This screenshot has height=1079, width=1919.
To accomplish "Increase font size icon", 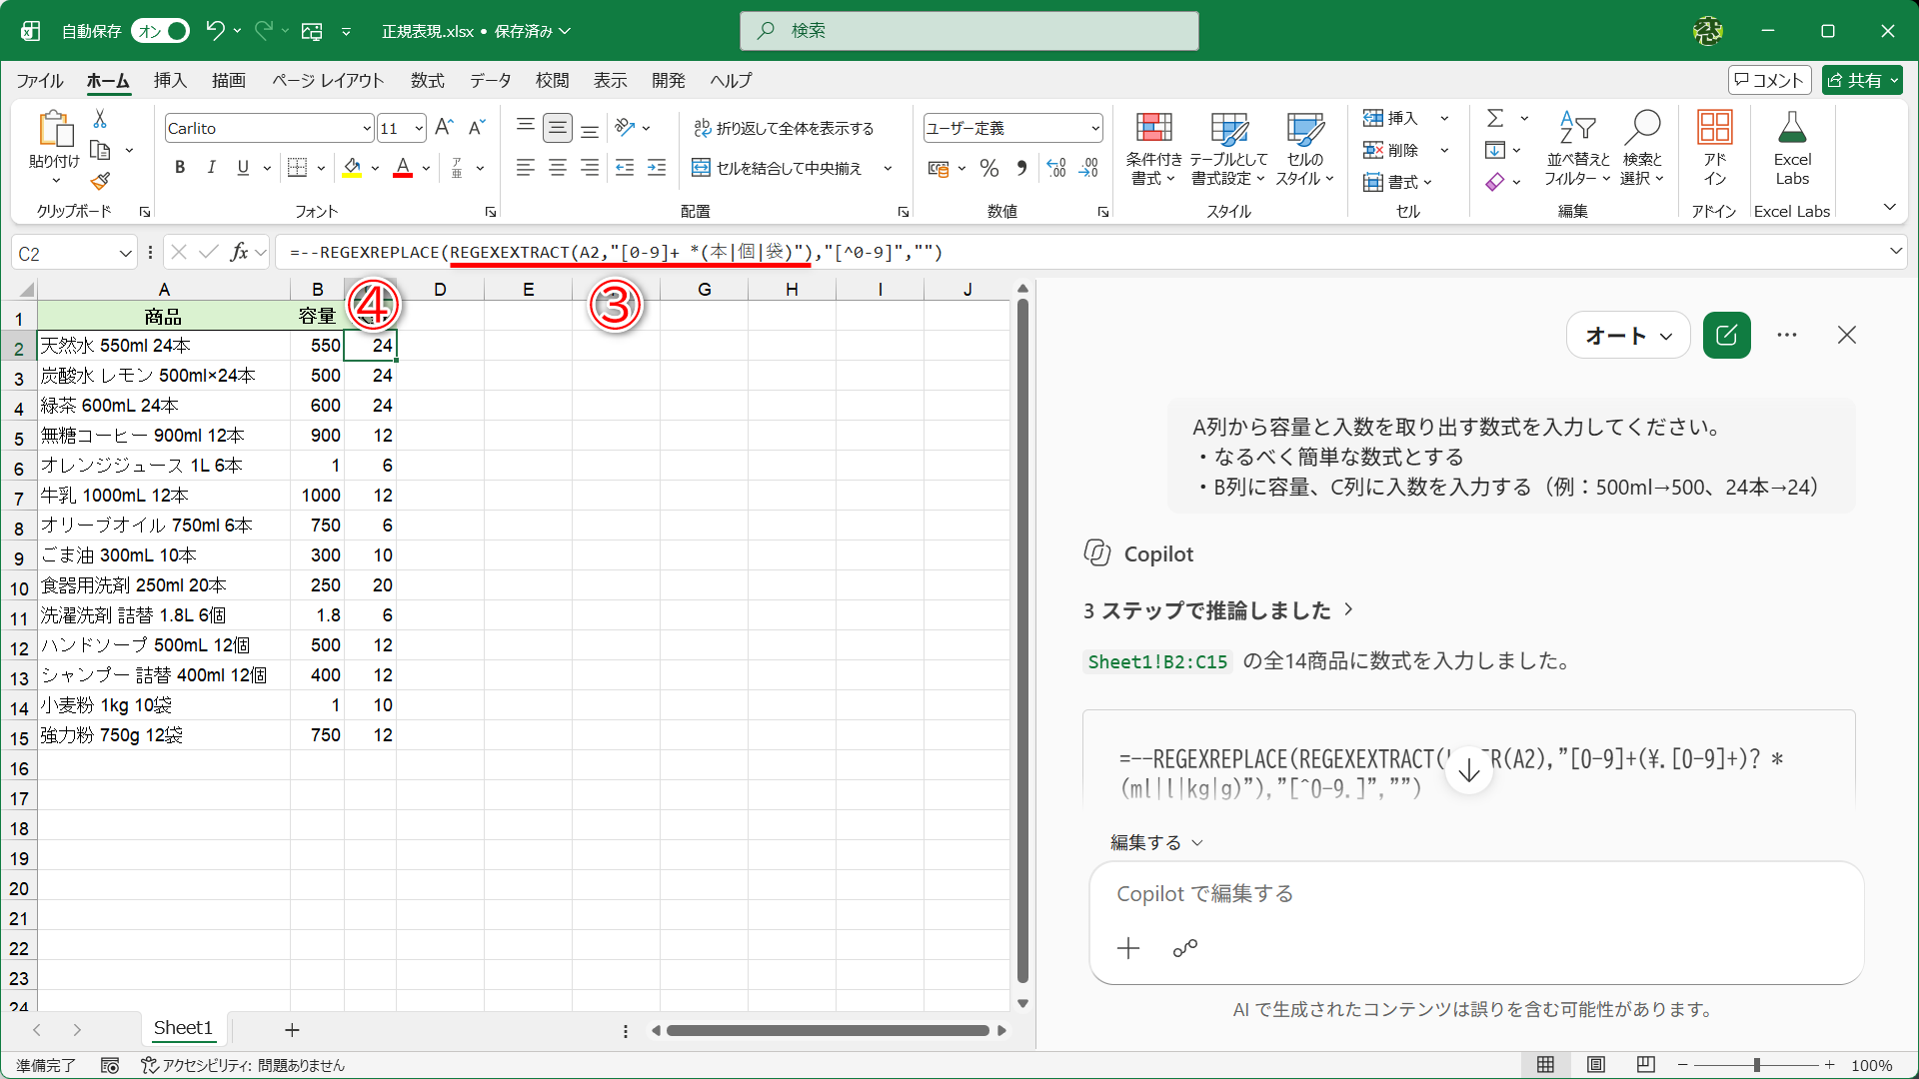I will coord(445,127).
